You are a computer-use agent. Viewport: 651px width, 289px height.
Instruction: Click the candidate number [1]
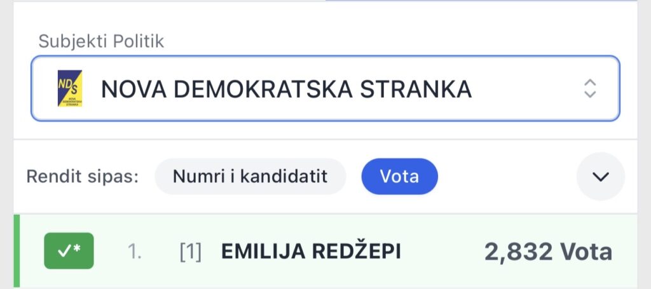(190, 252)
